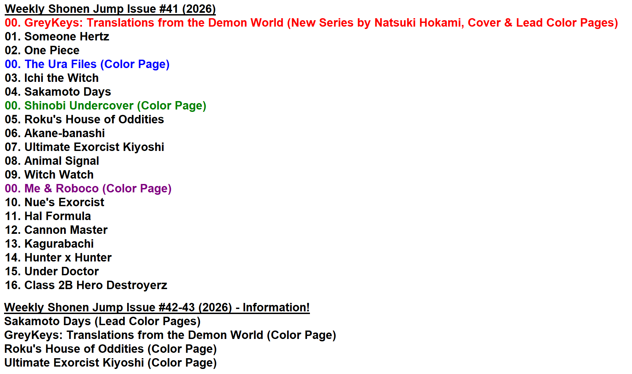Select the Hunter x Hunter entry

pos(58,257)
